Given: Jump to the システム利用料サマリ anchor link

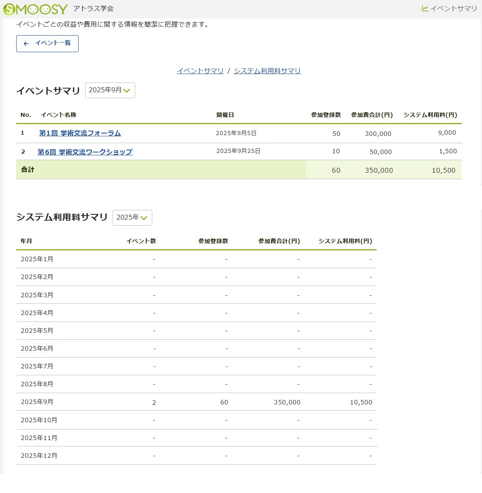Looking at the screenshot, I should point(267,71).
